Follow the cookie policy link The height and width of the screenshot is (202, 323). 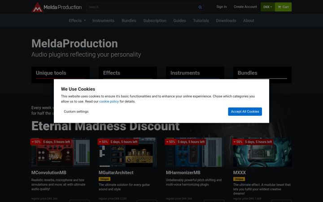(109, 101)
